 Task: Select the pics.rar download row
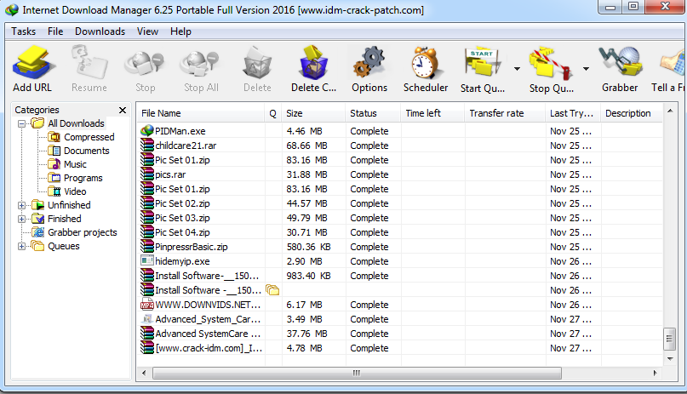401,174
